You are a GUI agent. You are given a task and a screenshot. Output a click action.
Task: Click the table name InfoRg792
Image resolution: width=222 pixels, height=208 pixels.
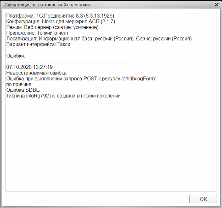pos(37,96)
